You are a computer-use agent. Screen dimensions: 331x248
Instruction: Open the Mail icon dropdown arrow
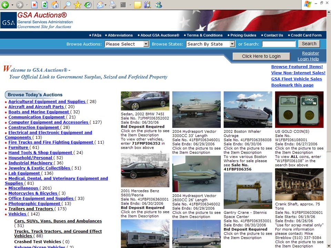coord(106,5)
